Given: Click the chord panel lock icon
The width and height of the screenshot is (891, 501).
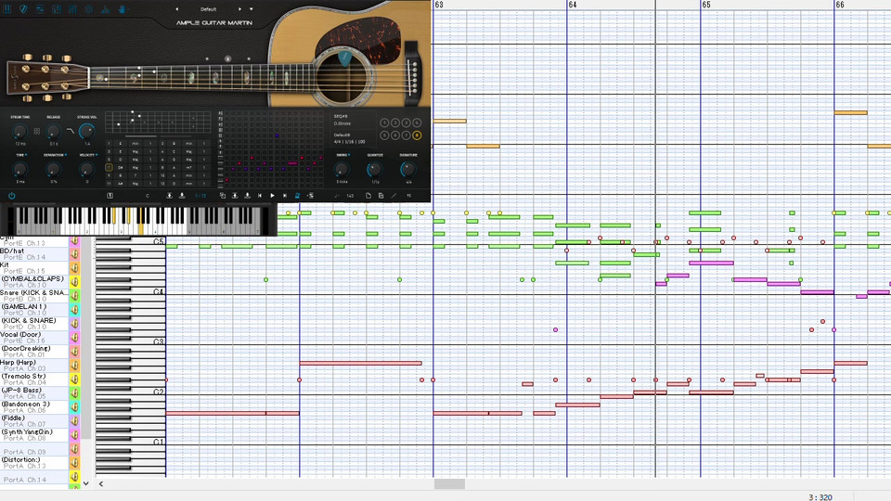Looking at the screenshot, I should click(110, 196).
